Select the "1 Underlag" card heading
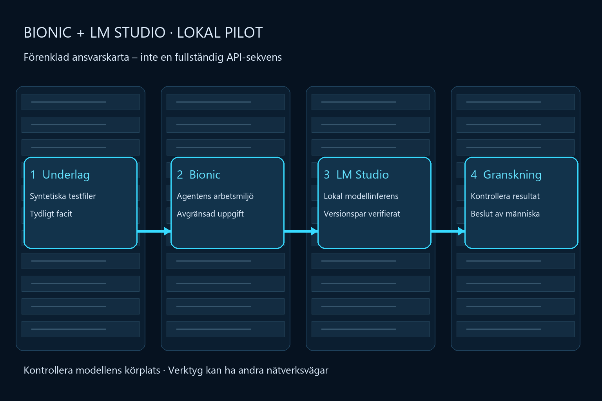602x401 pixels. pos(60,175)
